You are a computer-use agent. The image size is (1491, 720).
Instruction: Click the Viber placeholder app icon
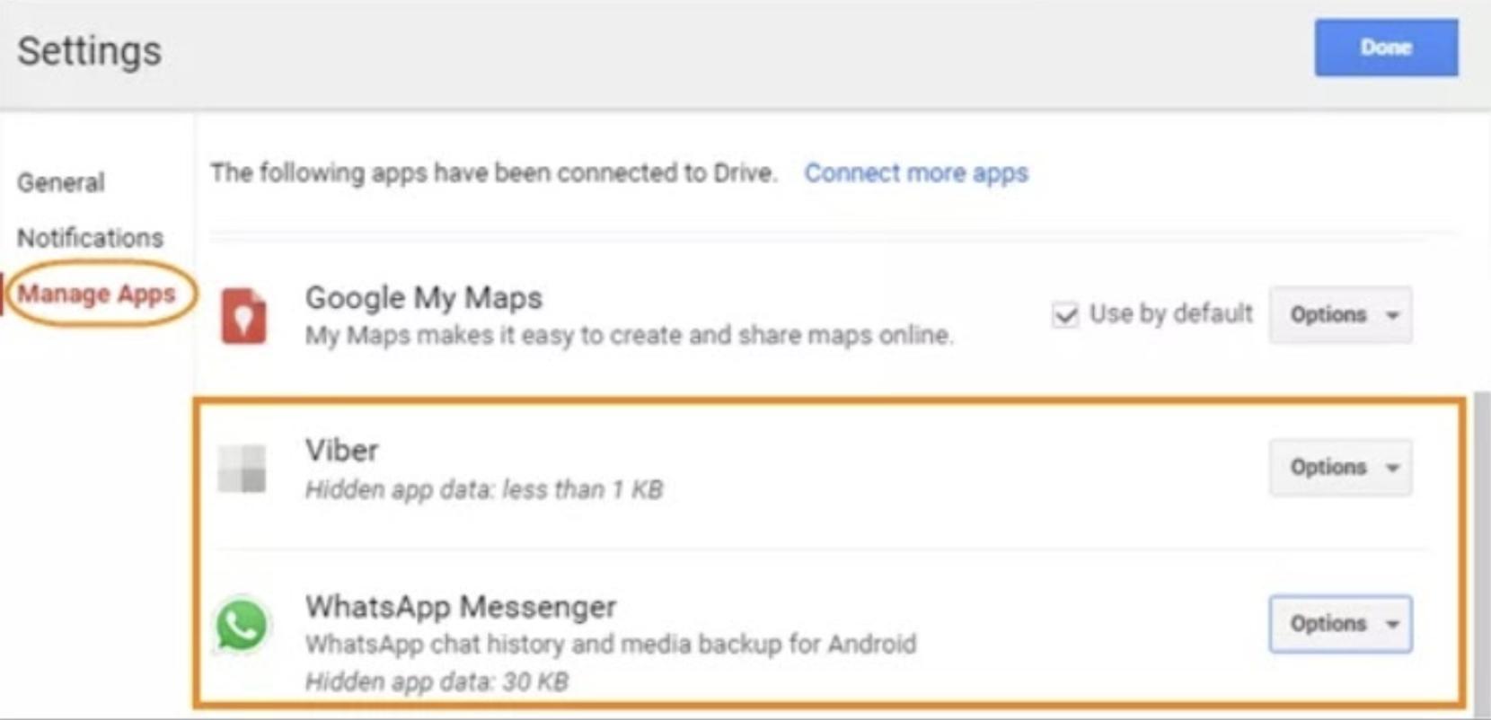point(243,468)
